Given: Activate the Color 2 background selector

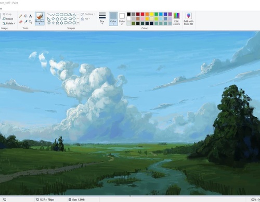Looking at the screenshot, I should click(122, 19).
